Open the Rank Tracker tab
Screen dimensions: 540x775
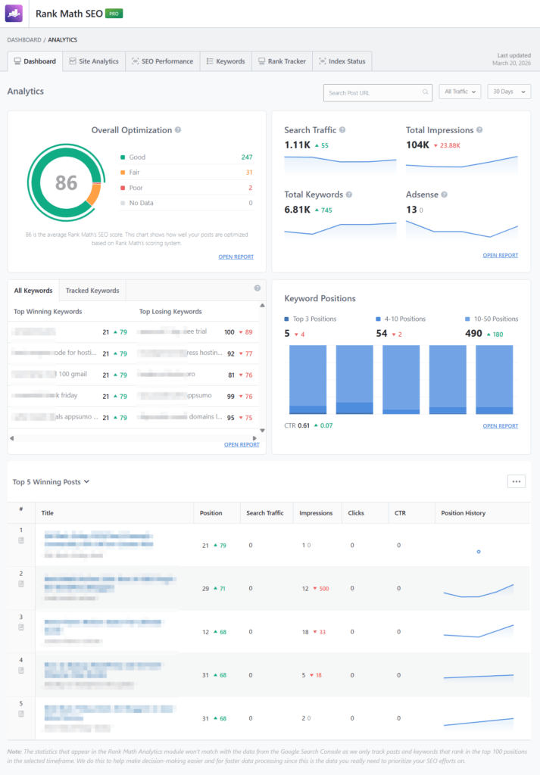[x=282, y=61]
